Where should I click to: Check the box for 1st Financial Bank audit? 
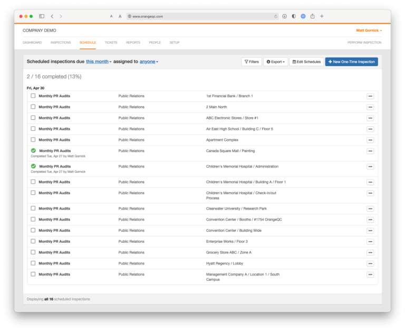(33, 96)
